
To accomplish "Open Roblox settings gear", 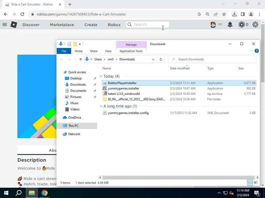I will click(x=255, y=24).
